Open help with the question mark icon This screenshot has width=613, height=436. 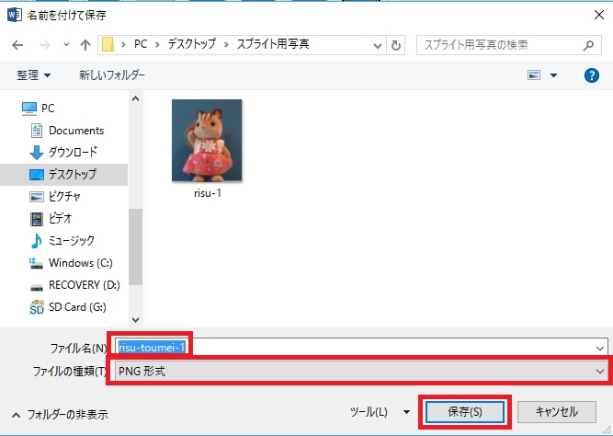point(592,75)
